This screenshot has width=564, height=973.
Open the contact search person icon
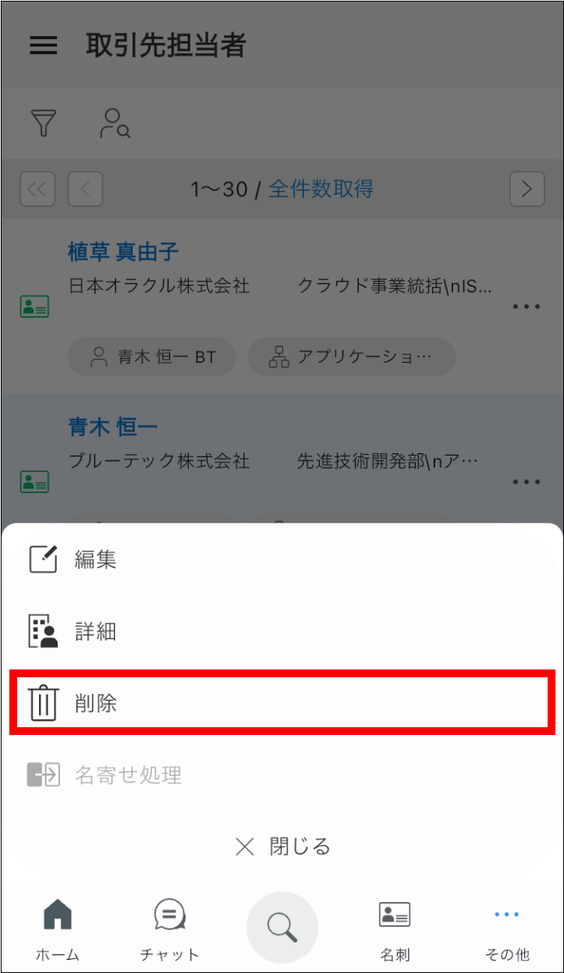115,123
